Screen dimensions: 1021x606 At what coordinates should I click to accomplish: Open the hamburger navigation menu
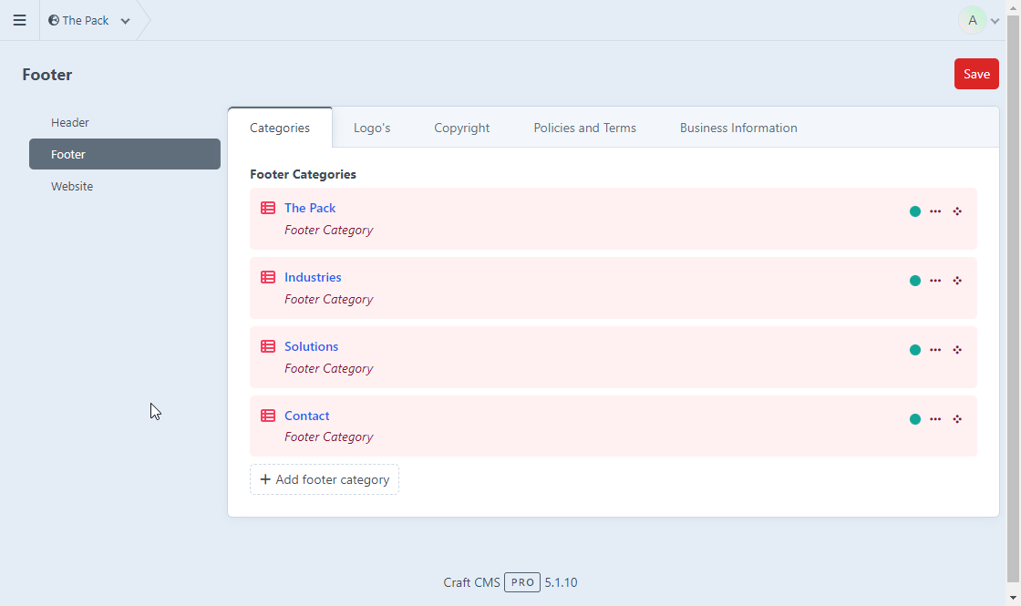19,20
